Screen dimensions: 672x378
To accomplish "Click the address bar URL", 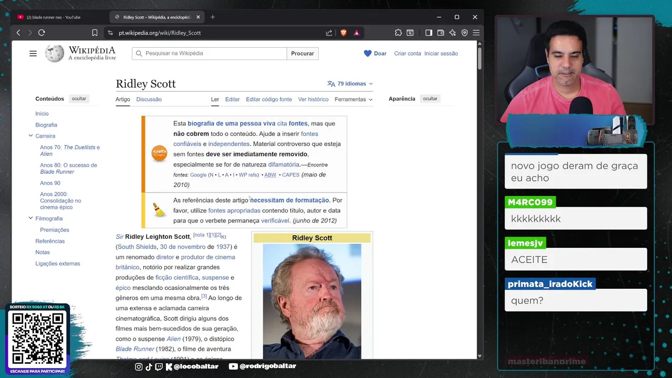I will (160, 33).
